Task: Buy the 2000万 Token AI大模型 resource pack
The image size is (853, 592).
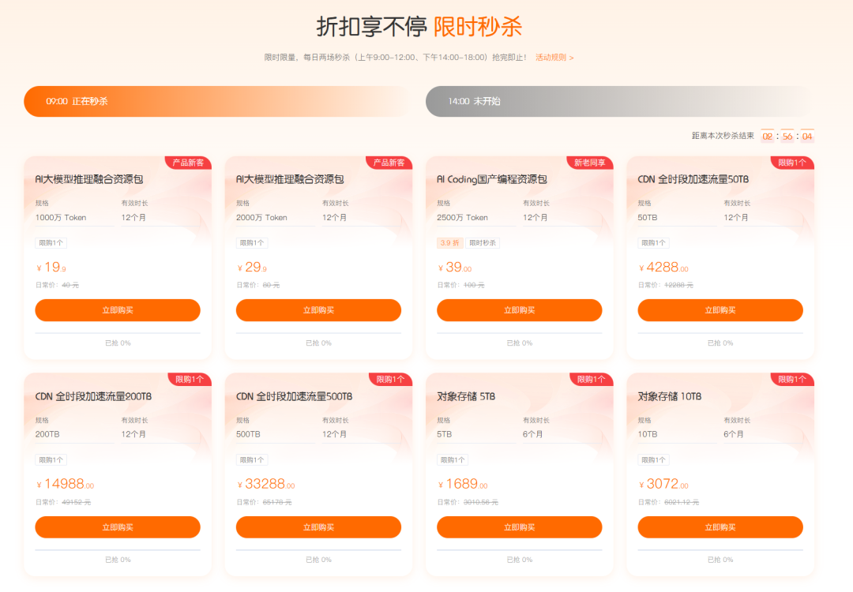Action: coord(318,310)
